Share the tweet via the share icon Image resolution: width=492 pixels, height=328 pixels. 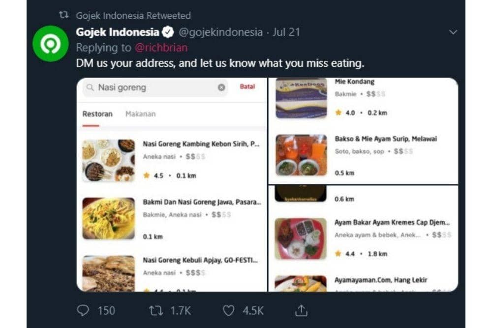(302, 310)
